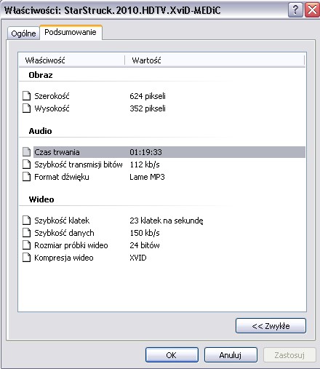Screen dimensions: 320x369
Task: Click the page icon next to Czas trwania
Action: click(x=26, y=152)
